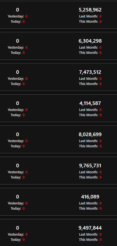
Task: Click the 6,304,298 total number
Action: tap(90, 41)
